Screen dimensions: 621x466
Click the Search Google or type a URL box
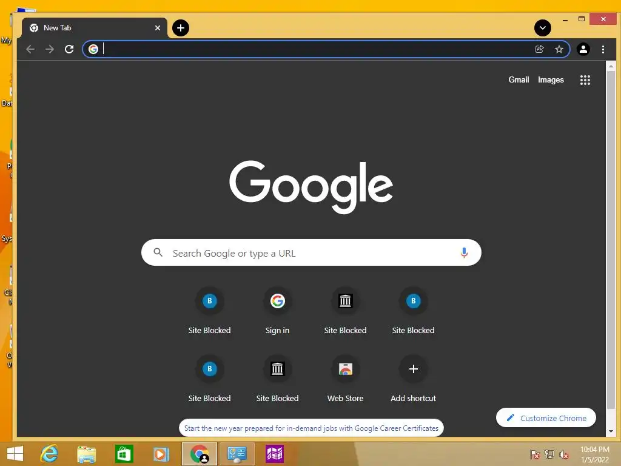click(x=311, y=252)
